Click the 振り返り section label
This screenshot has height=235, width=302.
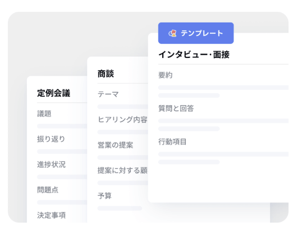coord(51,139)
